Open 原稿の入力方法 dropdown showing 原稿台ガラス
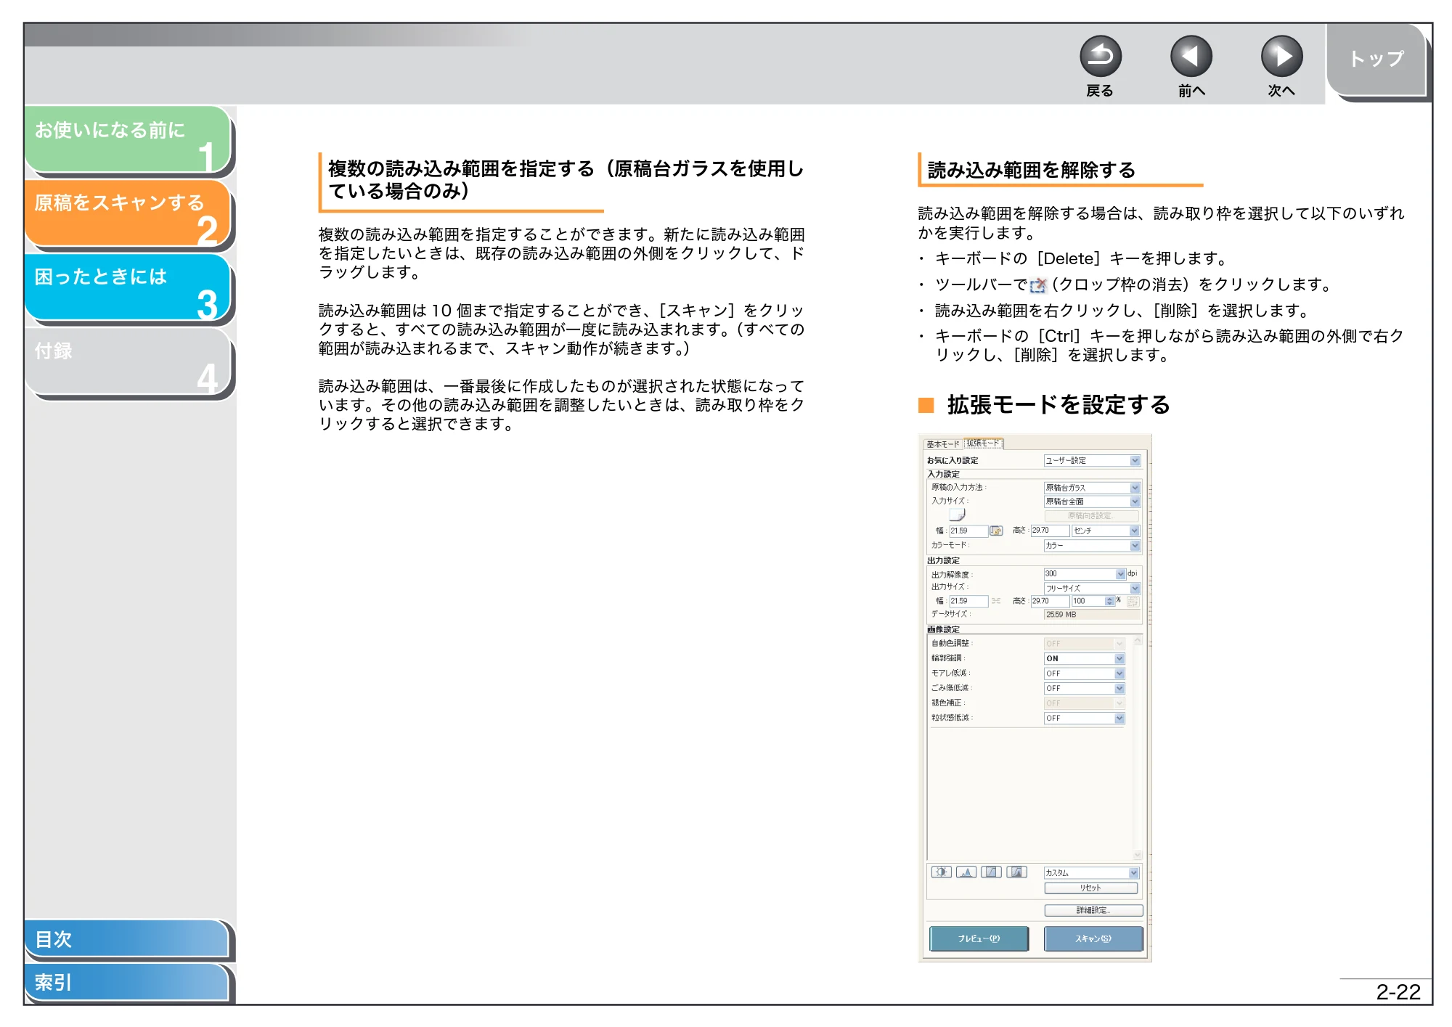1452x1027 pixels. (1092, 488)
